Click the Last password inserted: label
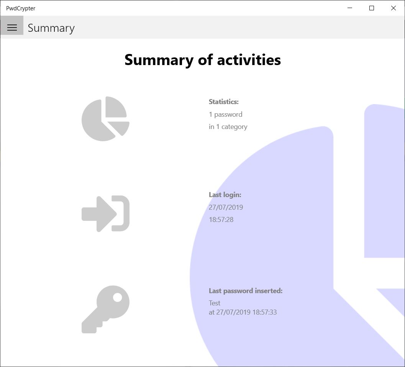Screen dimensions: 405x367 point(246,290)
